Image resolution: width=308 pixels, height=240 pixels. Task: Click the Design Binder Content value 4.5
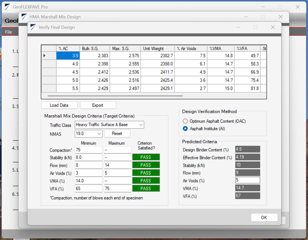247,149
